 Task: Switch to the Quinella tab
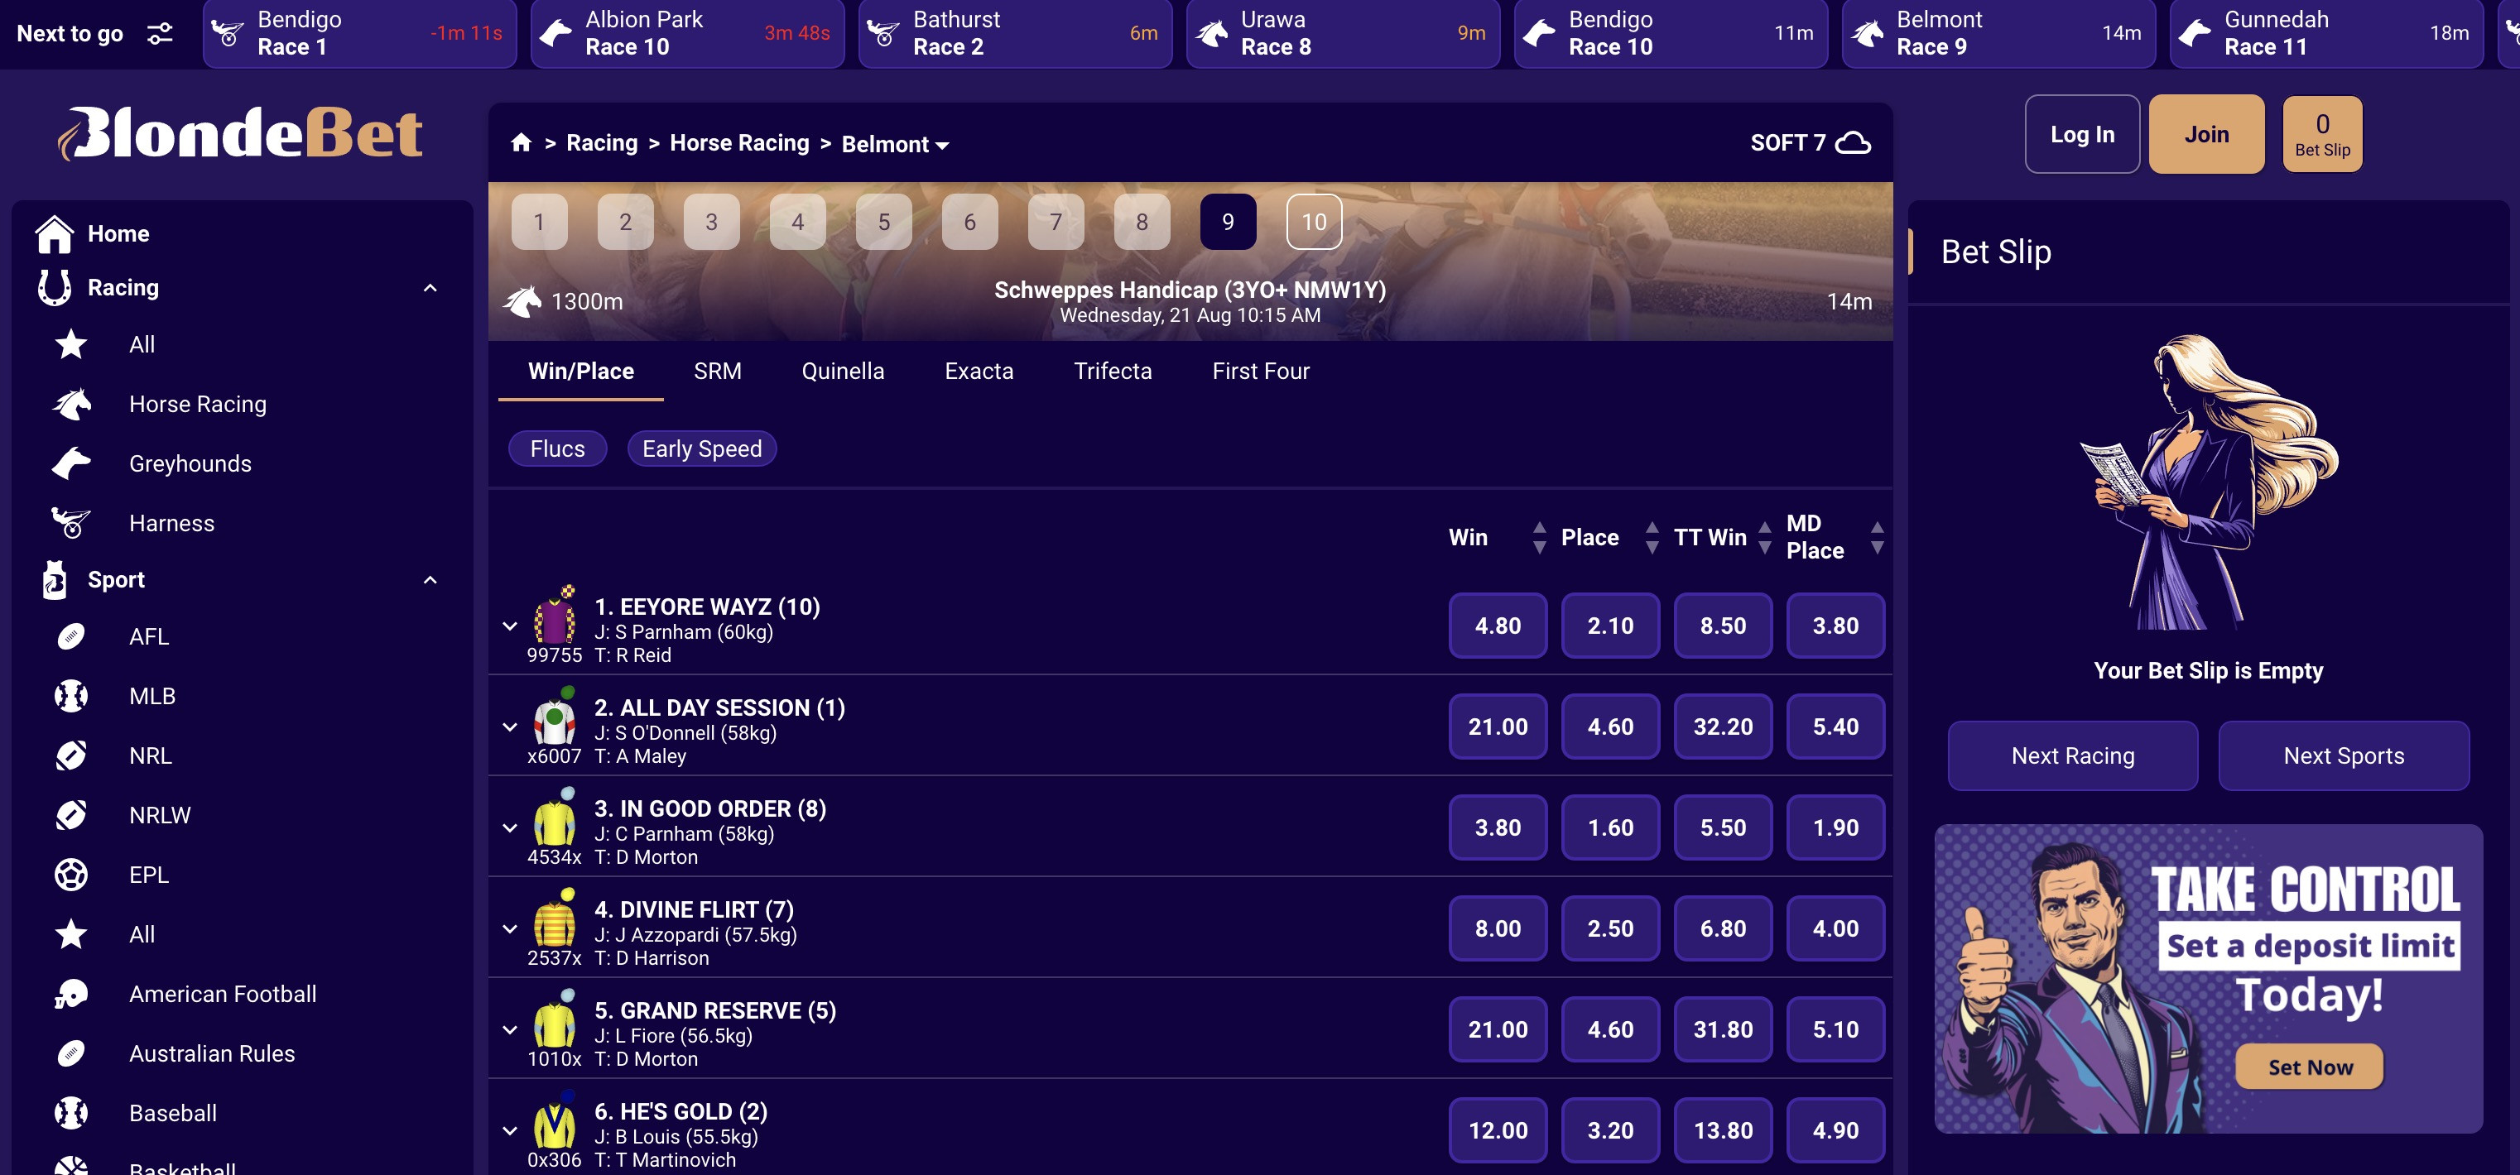(842, 372)
